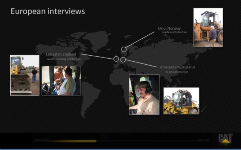Select the Oslo, Norway label
Image resolution: width=241 pixels, height=150 pixels.
(169, 28)
